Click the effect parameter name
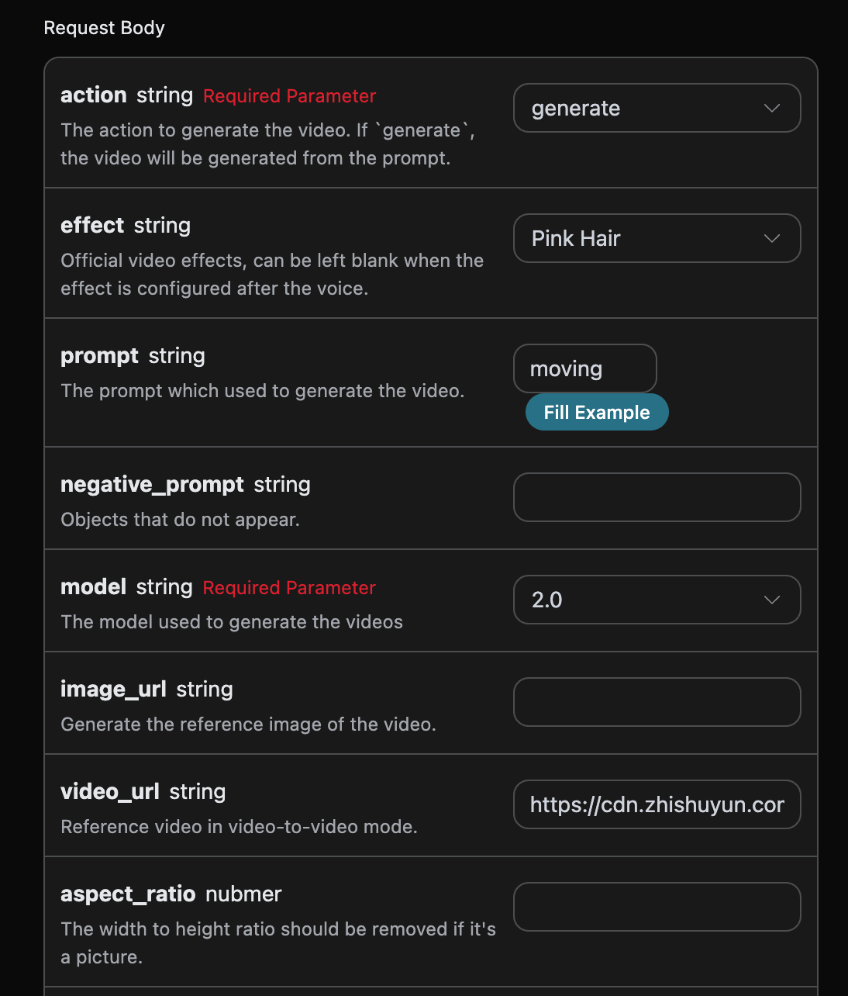This screenshot has width=848, height=996. pyautogui.click(x=92, y=226)
